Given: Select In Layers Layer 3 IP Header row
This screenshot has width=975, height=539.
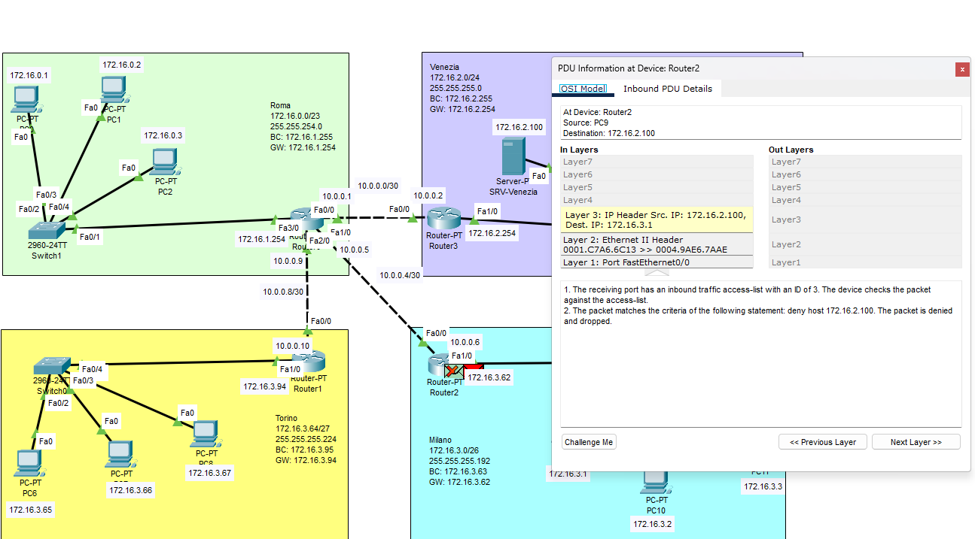Looking at the screenshot, I should pos(657,220).
